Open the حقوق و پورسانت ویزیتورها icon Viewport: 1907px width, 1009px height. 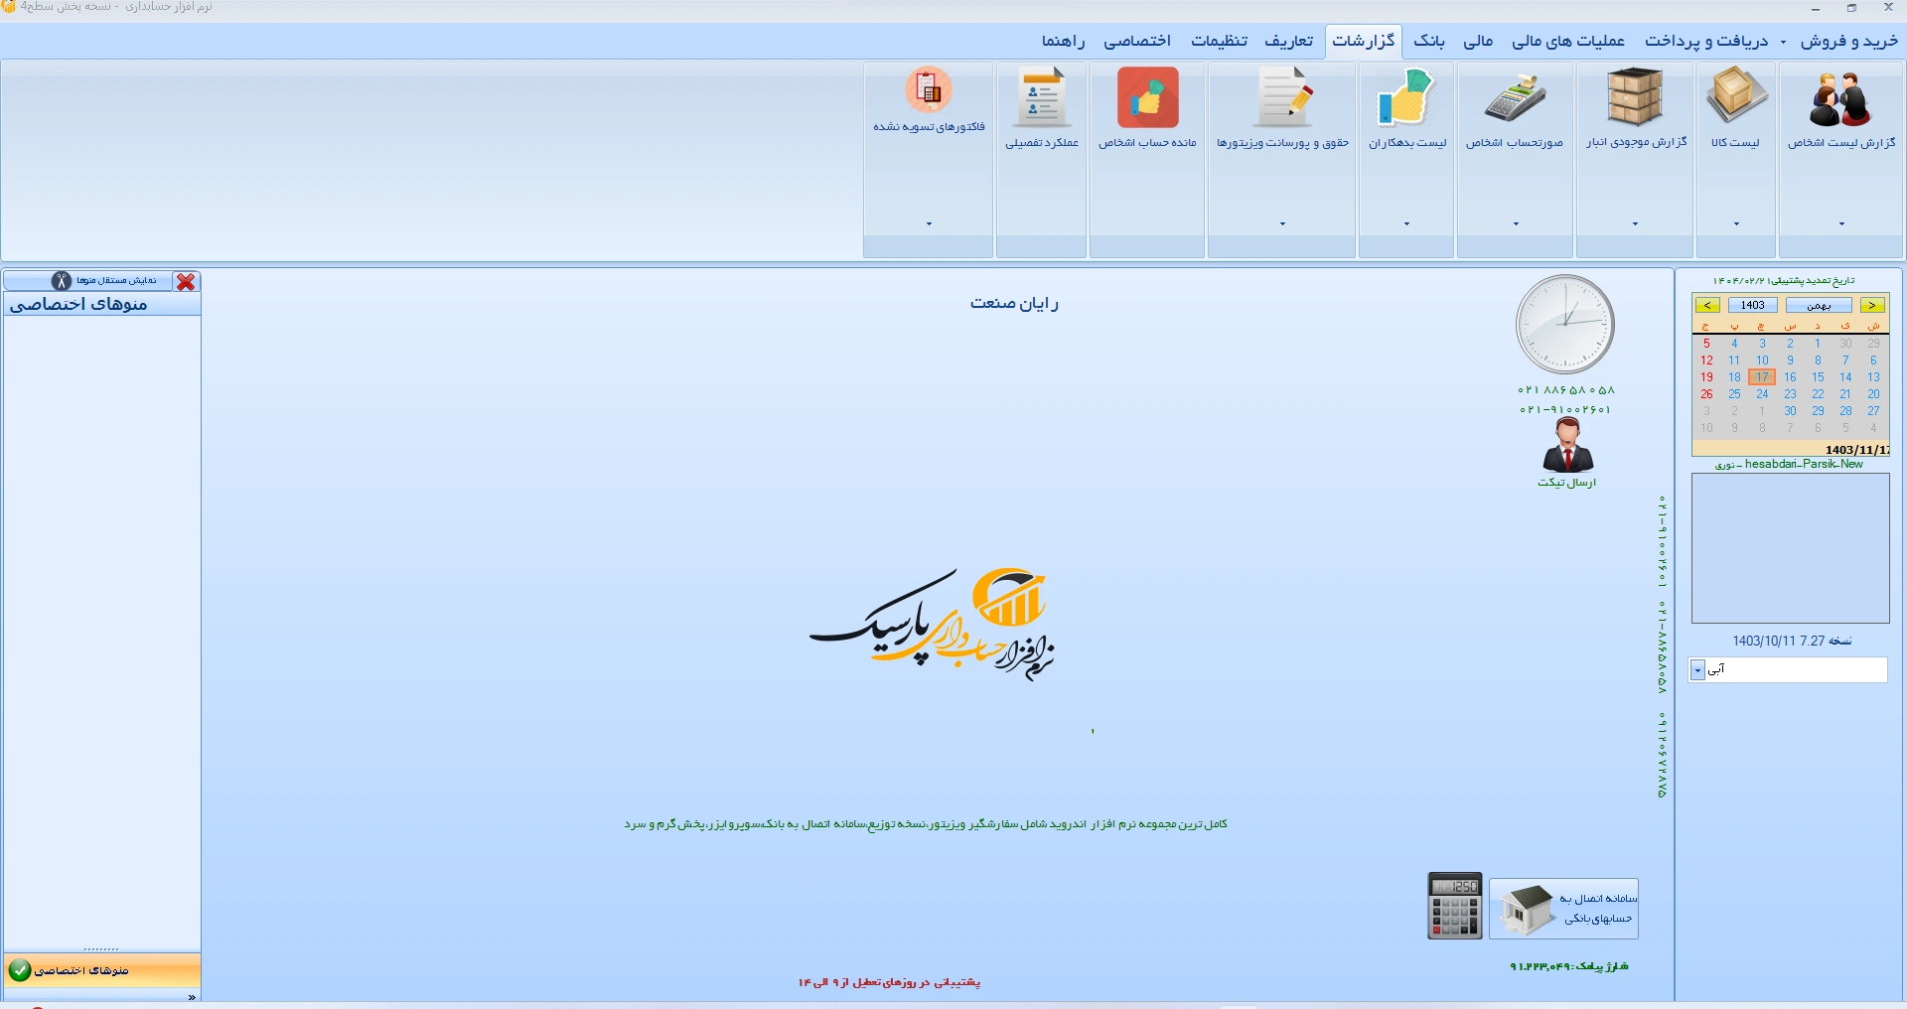point(1282,96)
